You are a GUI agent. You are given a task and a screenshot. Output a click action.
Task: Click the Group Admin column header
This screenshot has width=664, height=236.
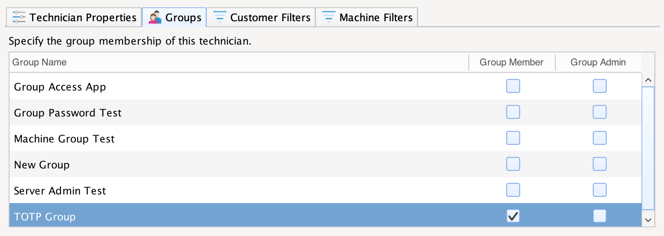(598, 62)
